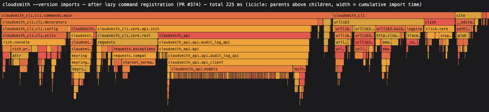Select the cloudsmith_cli.core.rest frame
The image size is (489, 112).
(127, 36)
